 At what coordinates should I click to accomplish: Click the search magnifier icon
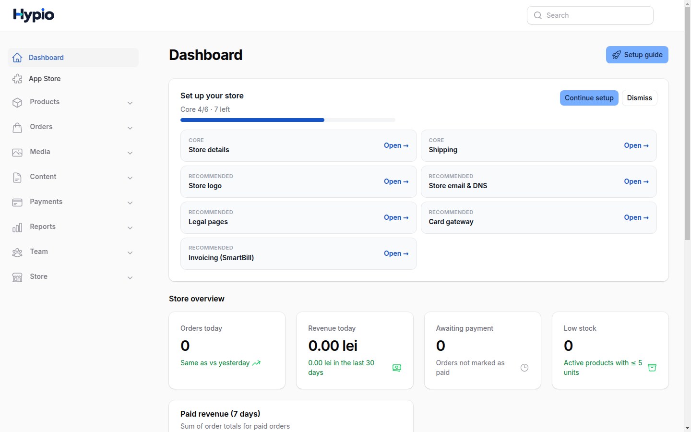[538, 15]
